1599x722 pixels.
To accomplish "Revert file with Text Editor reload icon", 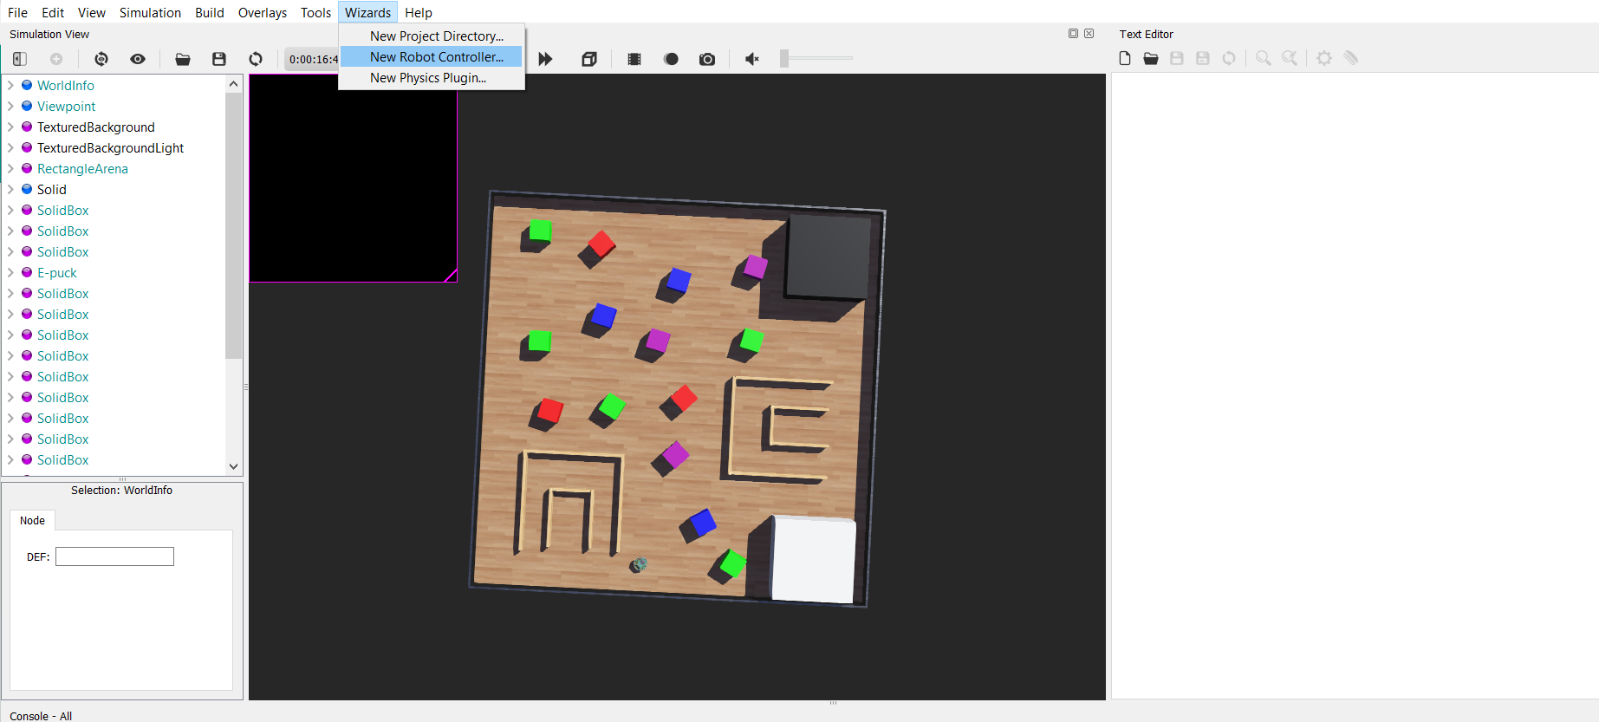I will pyautogui.click(x=1229, y=58).
